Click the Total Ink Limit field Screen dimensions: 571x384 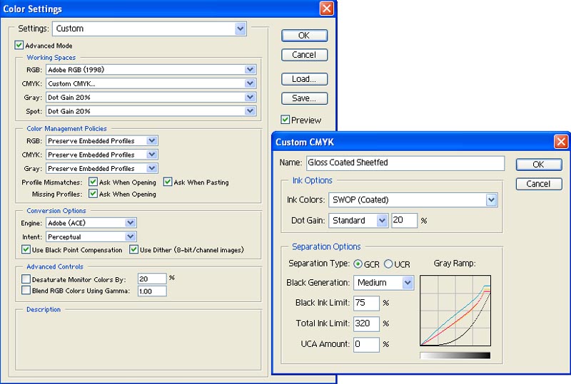(366, 323)
